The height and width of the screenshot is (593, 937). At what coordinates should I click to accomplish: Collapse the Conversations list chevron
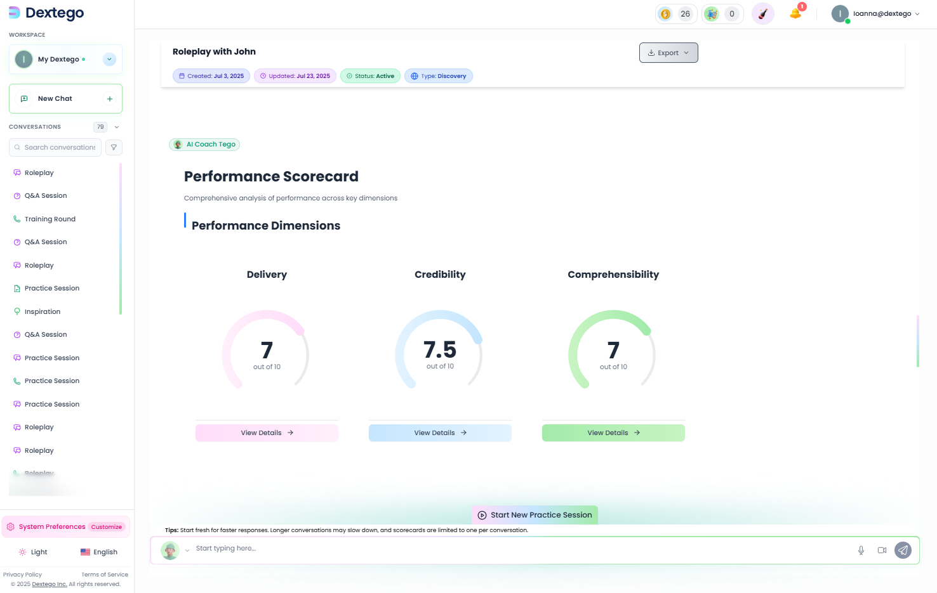click(117, 127)
